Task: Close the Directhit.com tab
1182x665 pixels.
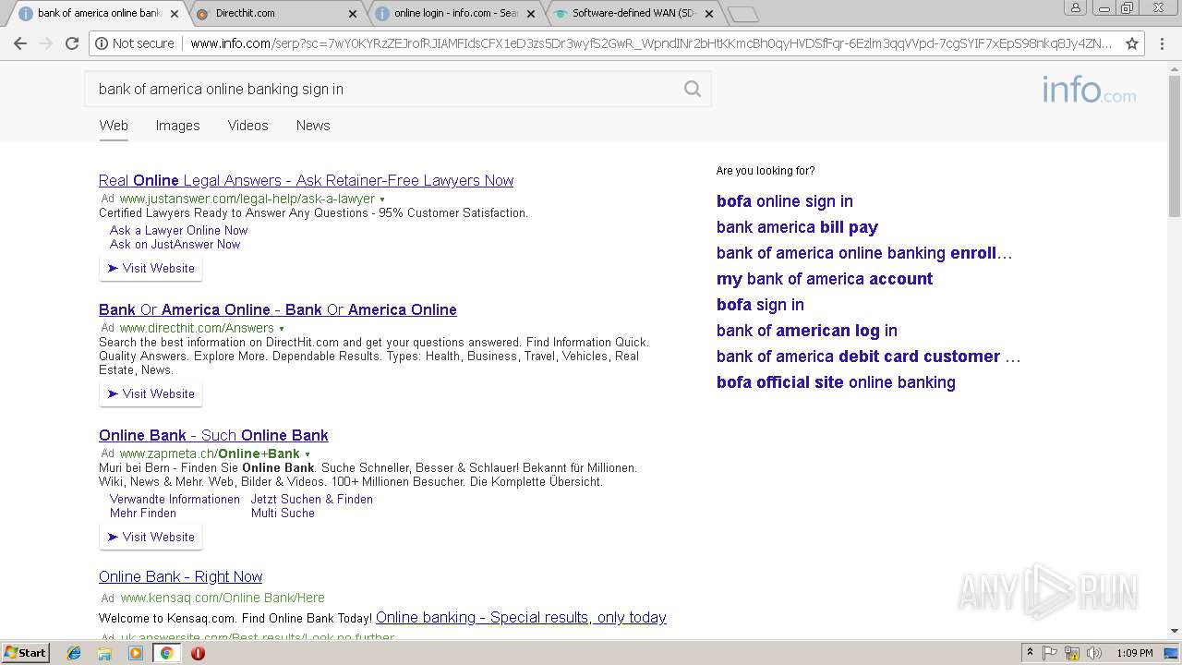Action: (x=353, y=14)
